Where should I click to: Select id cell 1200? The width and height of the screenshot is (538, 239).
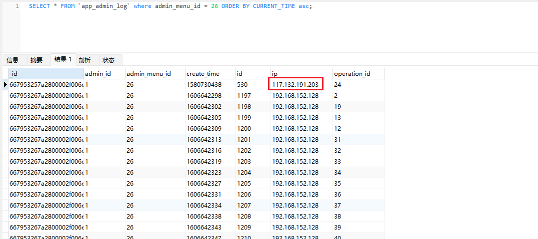point(253,128)
